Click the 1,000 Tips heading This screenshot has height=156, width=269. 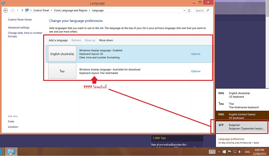coord(159,138)
